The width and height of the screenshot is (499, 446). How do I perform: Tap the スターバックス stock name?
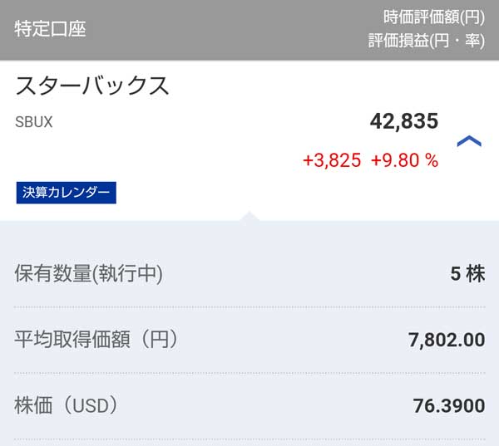[x=92, y=86]
